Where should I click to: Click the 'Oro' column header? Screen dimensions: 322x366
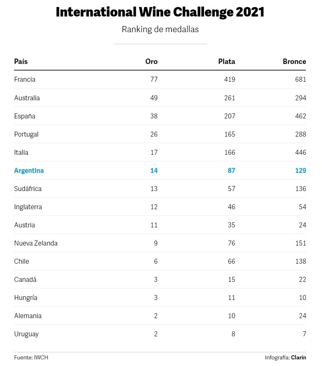152,61
